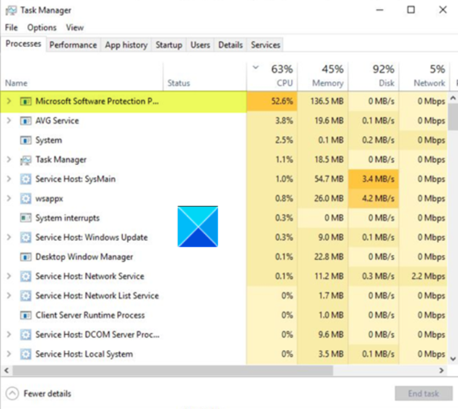458x409 pixels.
Task: Click the 2.2 Mbps network cell
Action: (424, 276)
